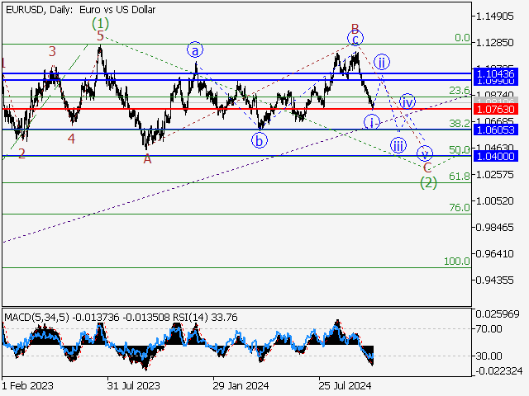
Task: Select the green (2) wave label
Action: [x=427, y=182]
